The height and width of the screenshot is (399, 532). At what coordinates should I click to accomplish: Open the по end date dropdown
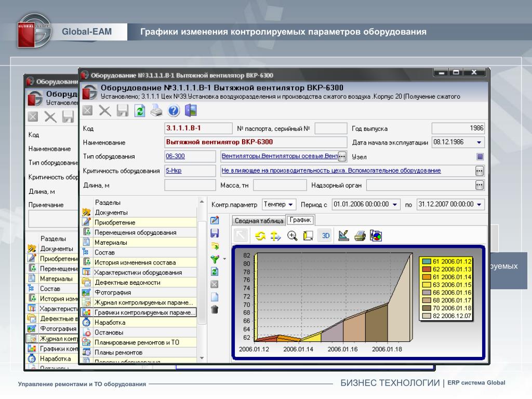tap(479, 205)
